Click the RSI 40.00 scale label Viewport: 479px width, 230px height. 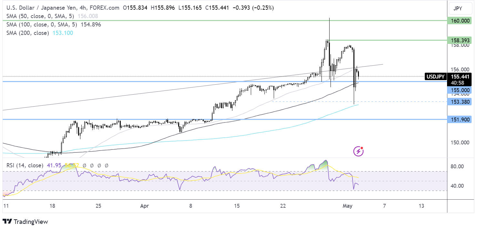pos(457,186)
